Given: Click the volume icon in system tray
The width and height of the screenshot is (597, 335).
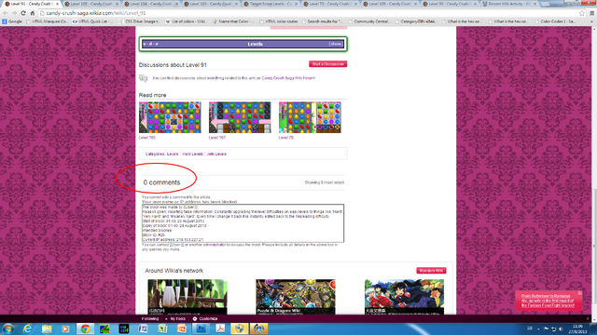Looking at the screenshot, I should [561, 328].
